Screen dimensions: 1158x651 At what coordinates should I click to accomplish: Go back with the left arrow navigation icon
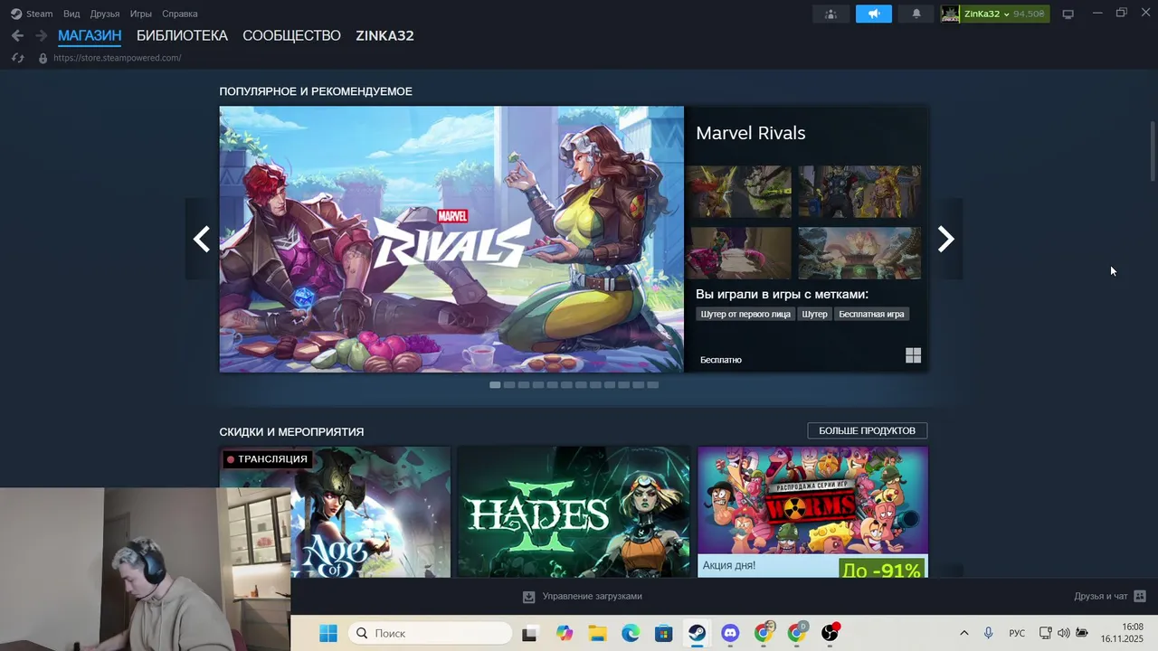[x=17, y=35]
